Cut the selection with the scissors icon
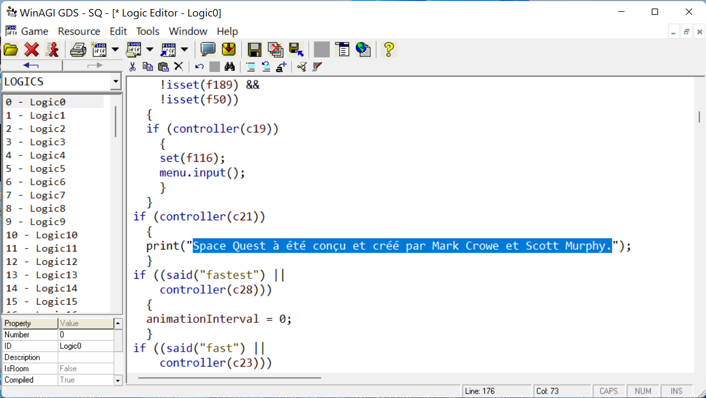The height and width of the screenshot is (398, 706). coord(133,67)
